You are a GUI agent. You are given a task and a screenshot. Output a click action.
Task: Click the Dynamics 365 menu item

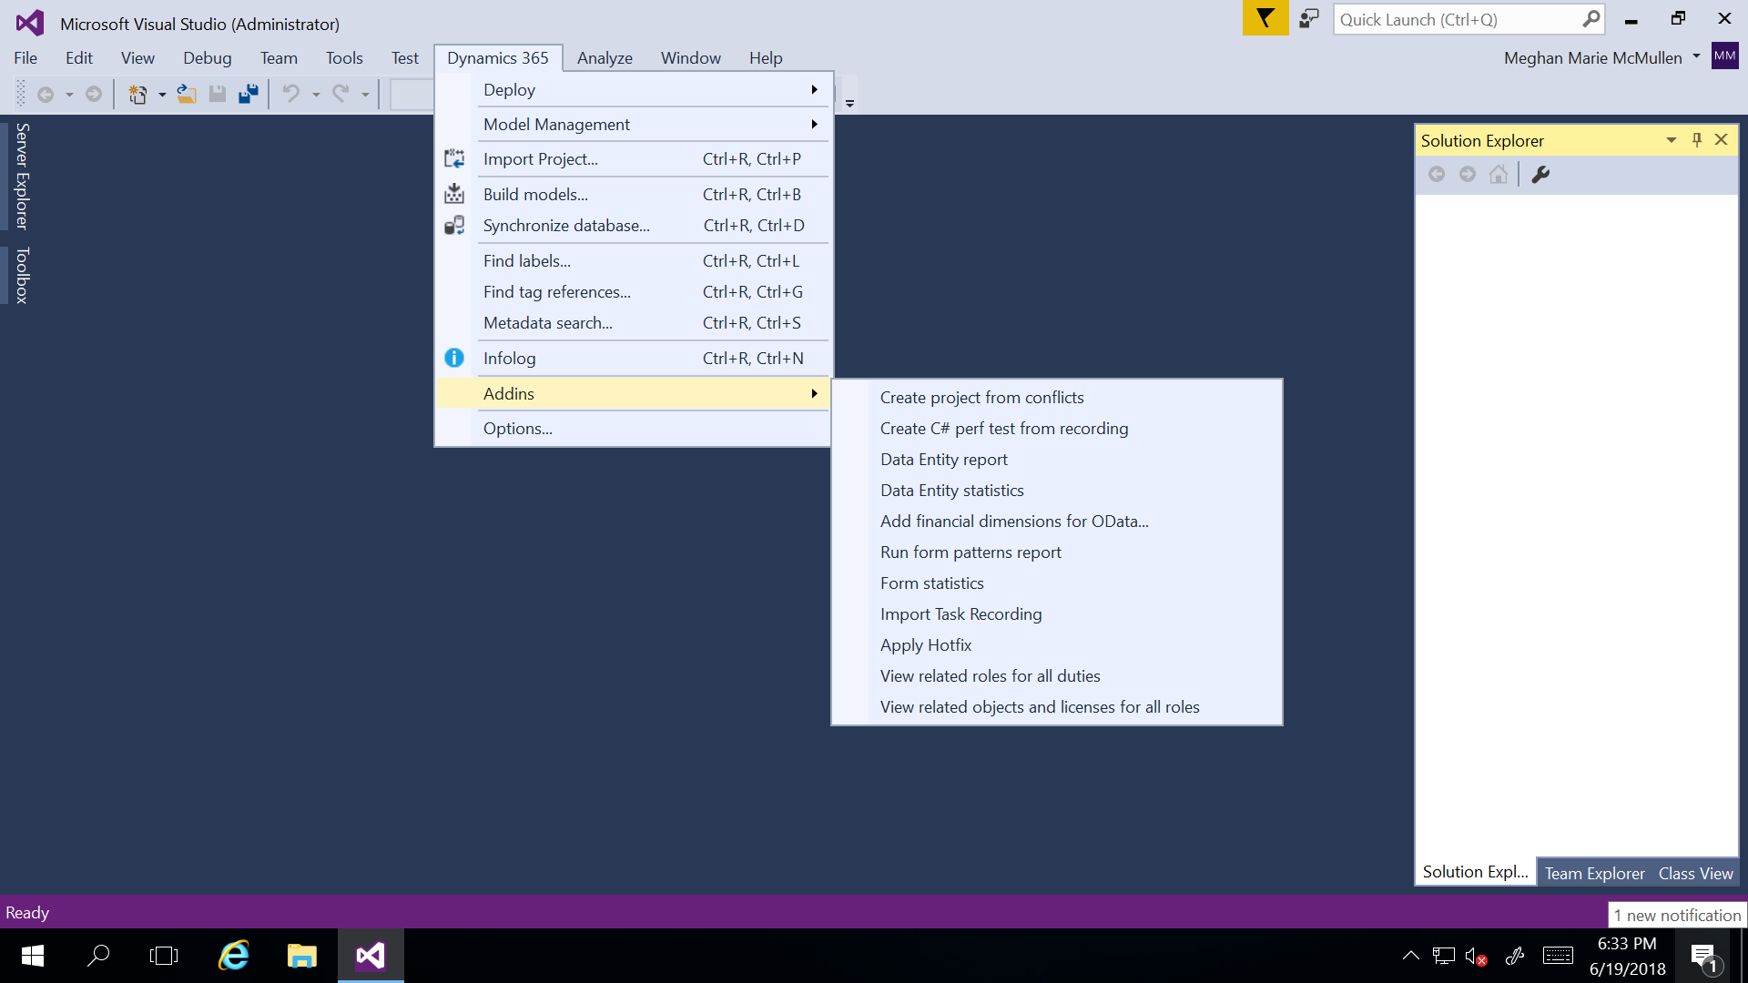[497, 57]
